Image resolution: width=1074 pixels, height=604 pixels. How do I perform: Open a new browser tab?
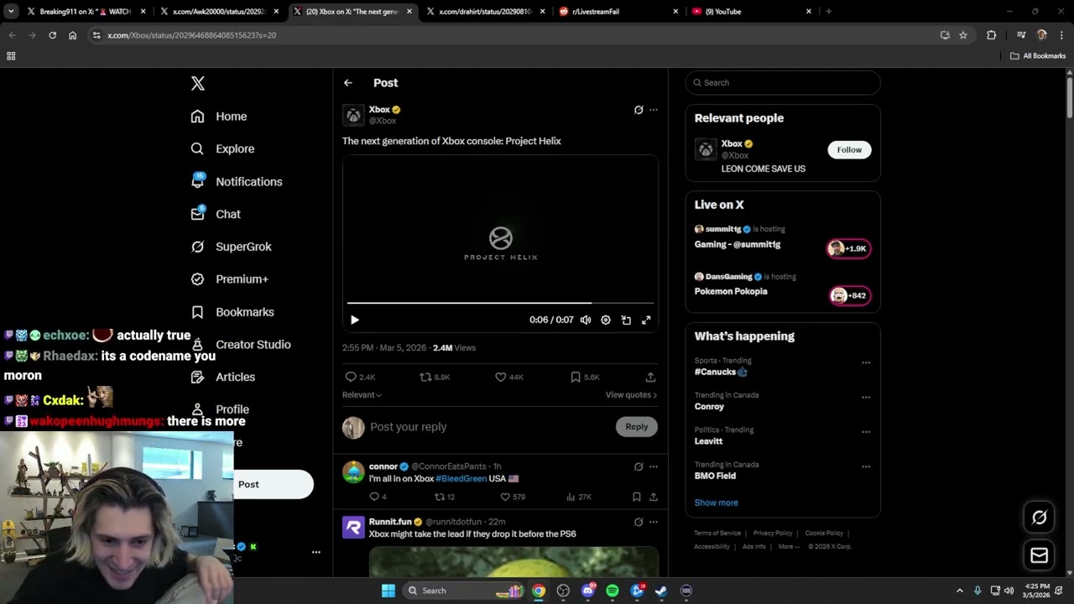(x=828, y=12)
